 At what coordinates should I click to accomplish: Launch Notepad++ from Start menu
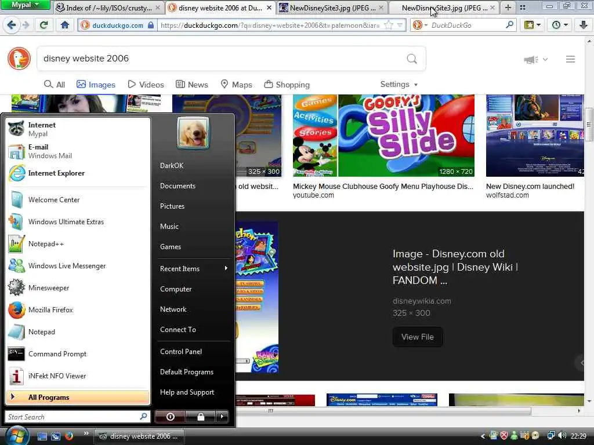click(x=78, y=244)
